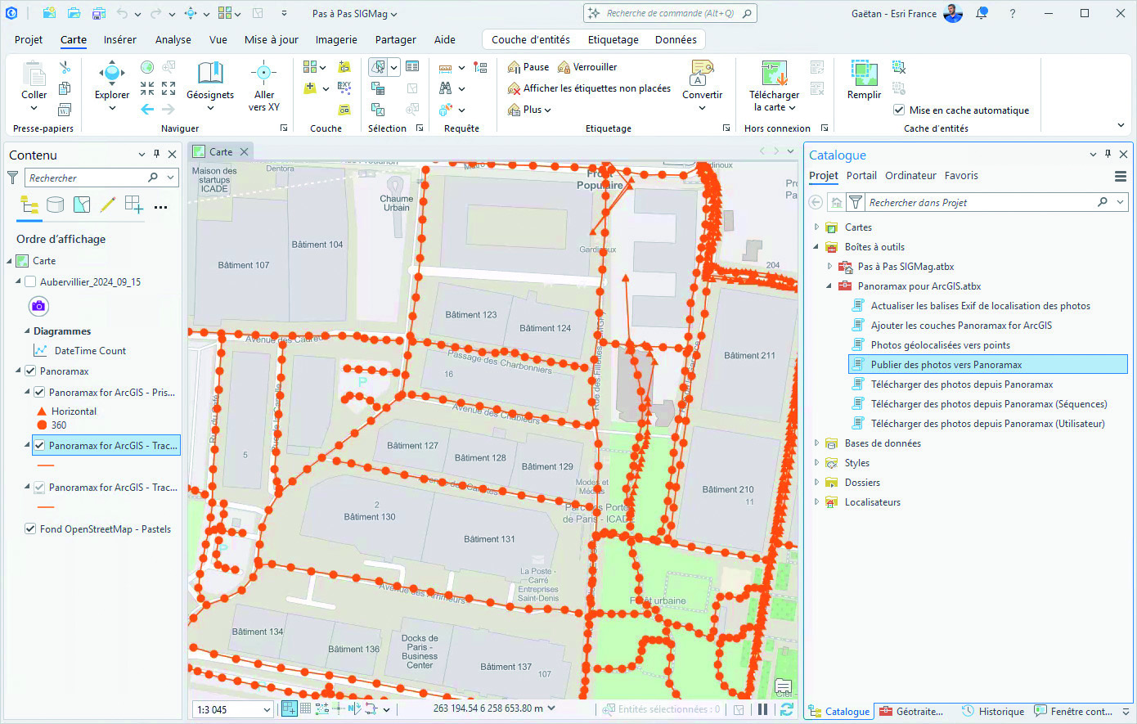Click the refresh map icon in status bar
Viewport: 1137px width, 724px height.
point(787,709)
